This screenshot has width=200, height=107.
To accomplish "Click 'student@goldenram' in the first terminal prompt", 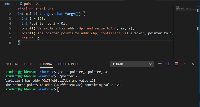I will tap(21, 72).
